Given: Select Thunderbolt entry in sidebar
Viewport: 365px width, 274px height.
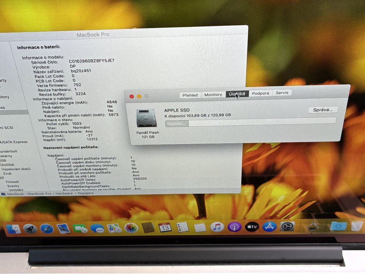Looking at the screenshot, I should click(x=9, y=151).
